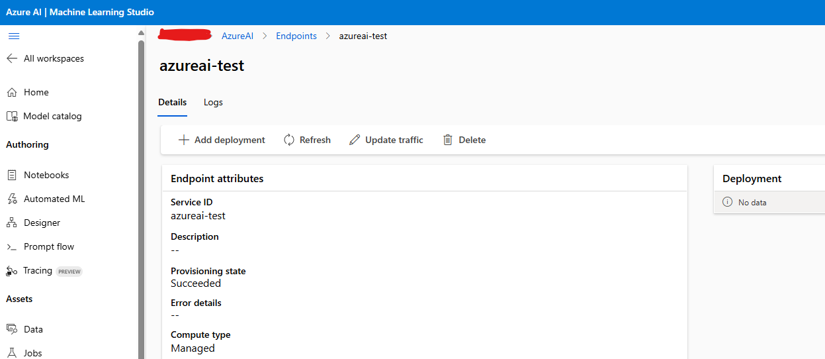Screen dimensions: 825x359
Task: Open the Data assets page
Action: pos(33,329)
